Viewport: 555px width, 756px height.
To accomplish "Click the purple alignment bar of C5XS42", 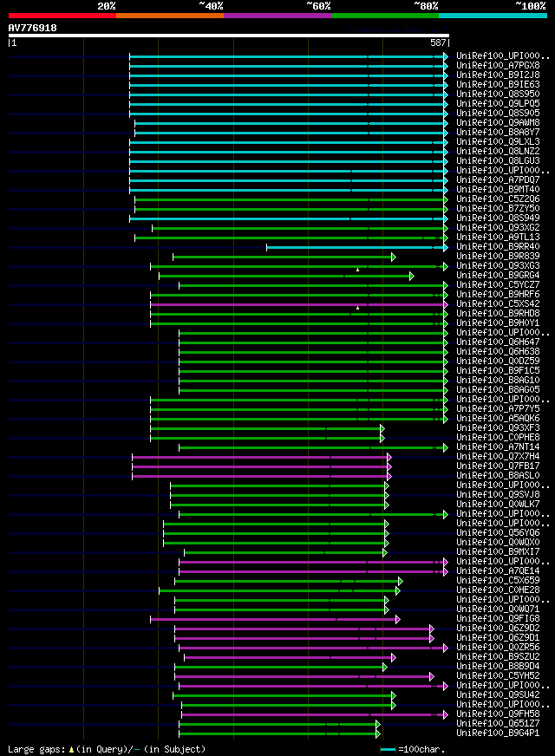I will [x=299, y=304].
